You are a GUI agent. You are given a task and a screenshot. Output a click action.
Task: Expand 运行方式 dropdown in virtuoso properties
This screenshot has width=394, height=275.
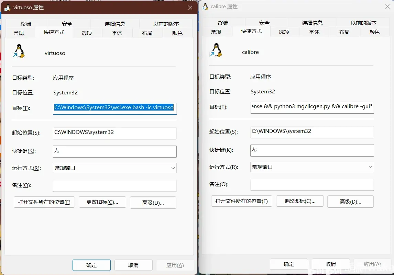pos(114,168)
